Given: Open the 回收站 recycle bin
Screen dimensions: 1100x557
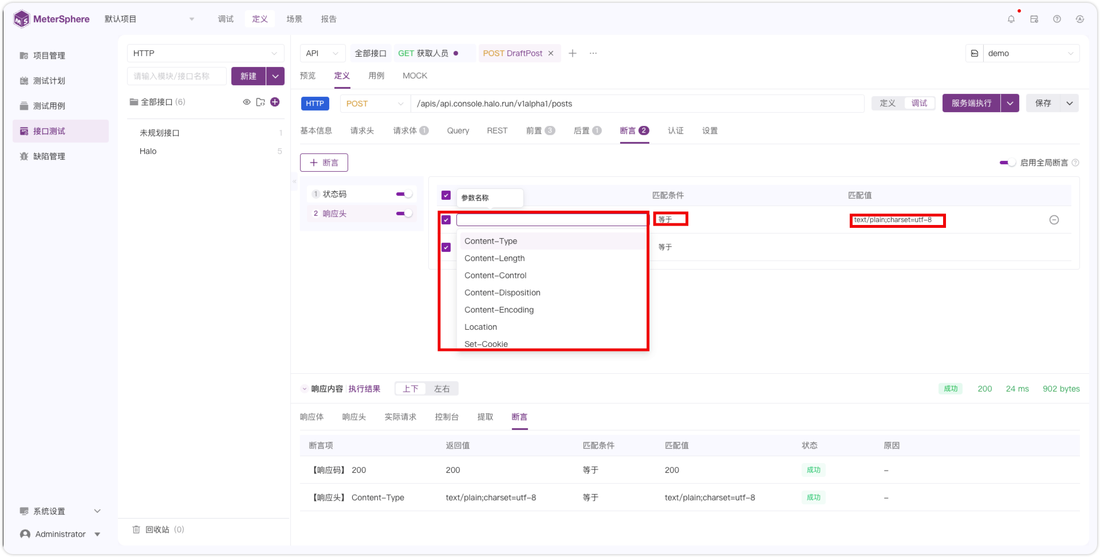Looking at the screenshot, I should pyautogui.click(x=158, y=530).
